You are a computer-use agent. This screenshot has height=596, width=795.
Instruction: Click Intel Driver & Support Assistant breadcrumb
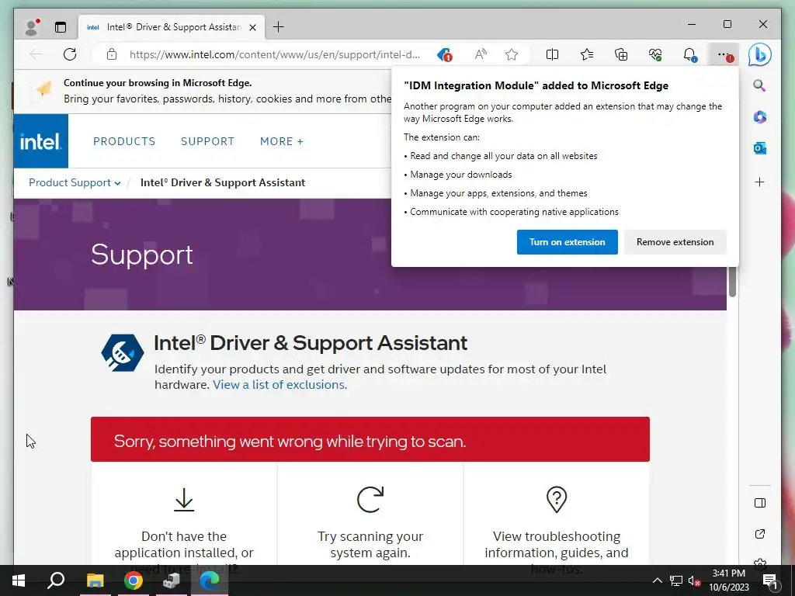point(223,182)
